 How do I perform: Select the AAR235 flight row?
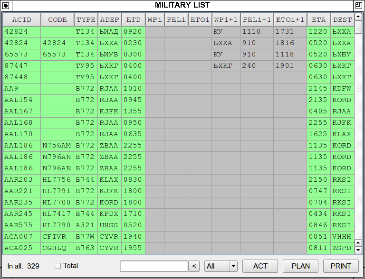(179, 203)
